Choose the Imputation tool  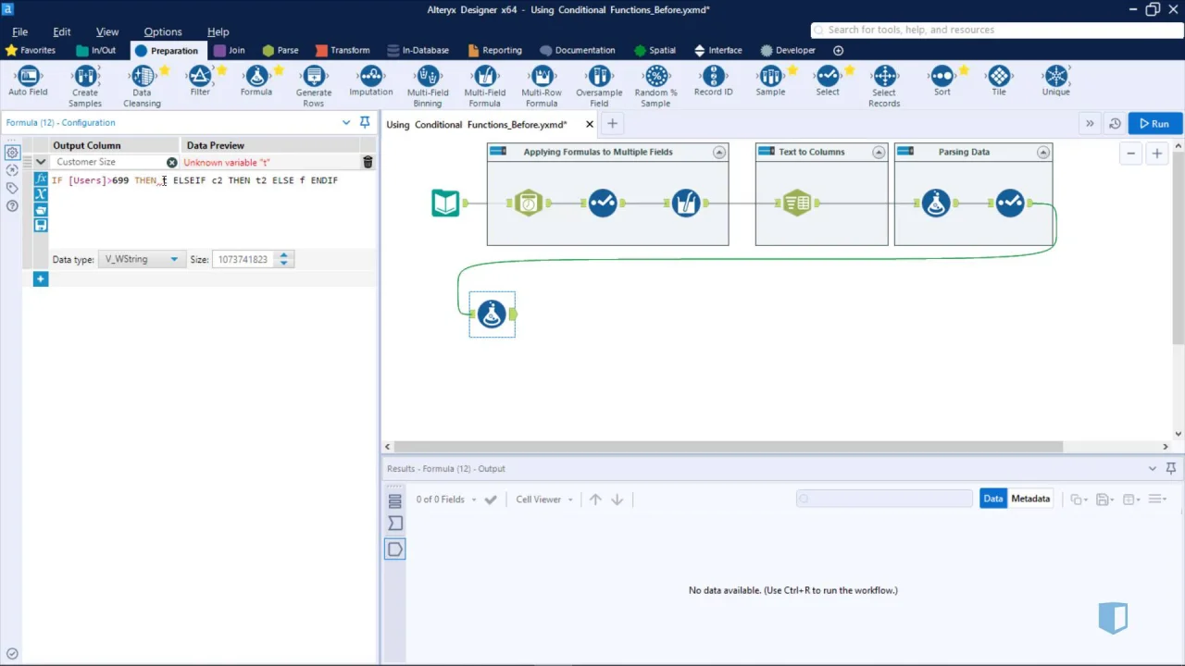pyautogui.click(x=371, y=82)
